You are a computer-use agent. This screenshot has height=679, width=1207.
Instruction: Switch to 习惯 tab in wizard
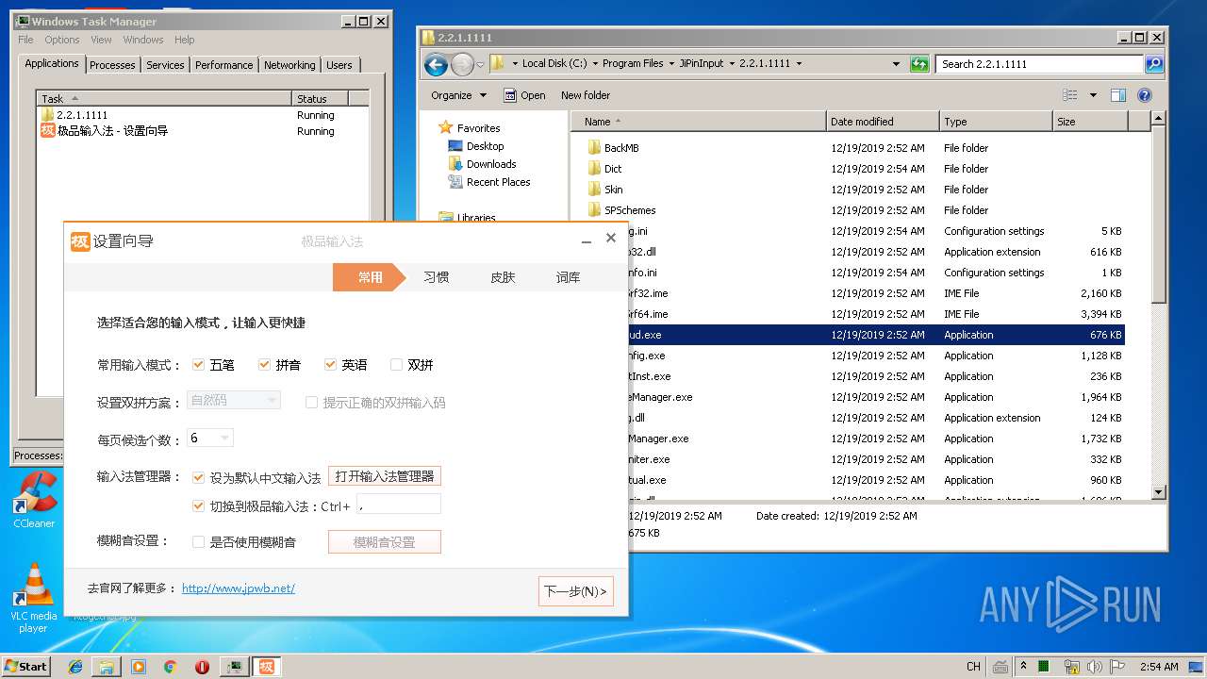[436, 277]
